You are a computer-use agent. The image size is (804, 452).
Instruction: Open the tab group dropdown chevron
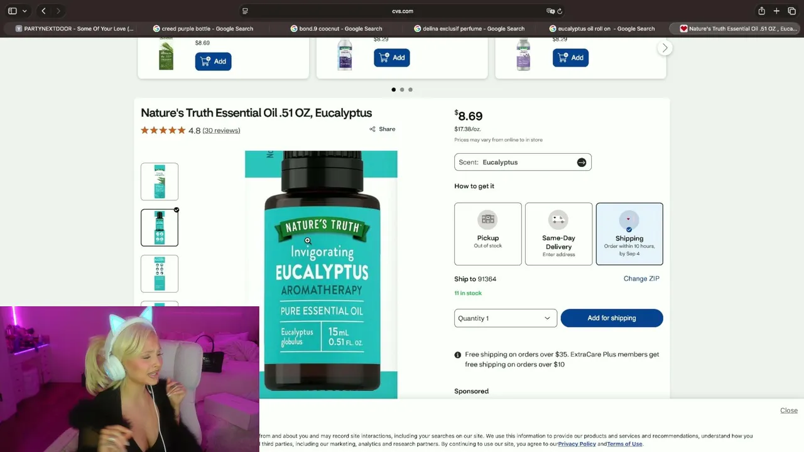(24, 11)
